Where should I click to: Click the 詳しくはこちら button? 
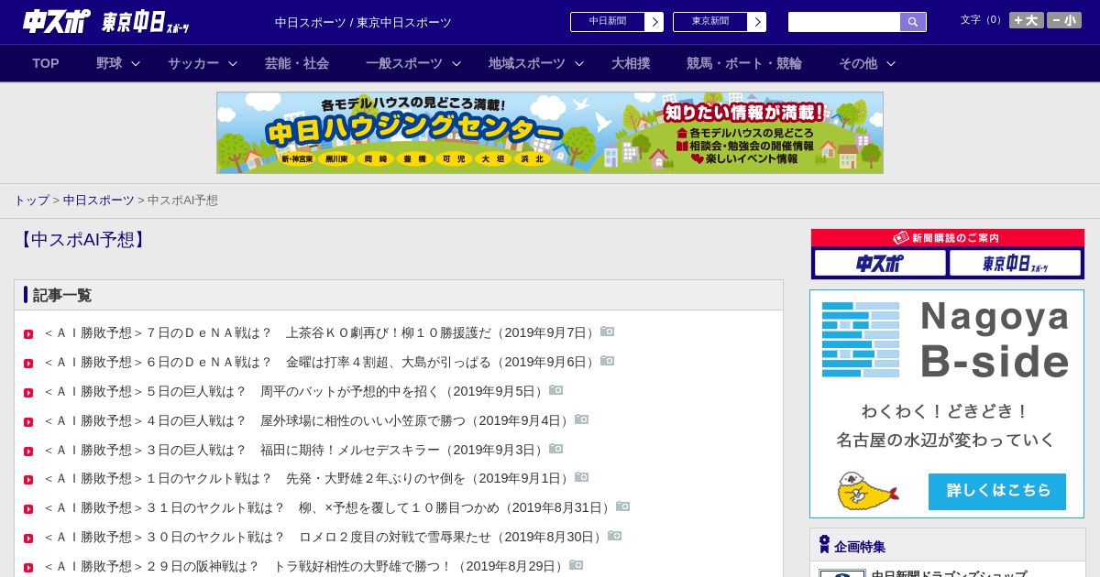pyautogui.click(x=997, y=491)
